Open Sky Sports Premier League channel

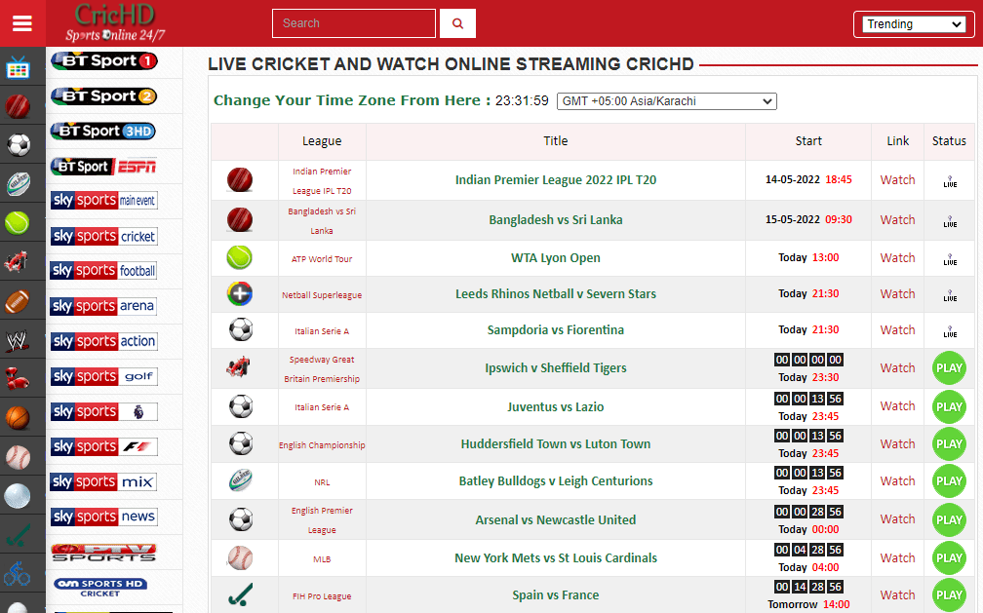point(104,412)
